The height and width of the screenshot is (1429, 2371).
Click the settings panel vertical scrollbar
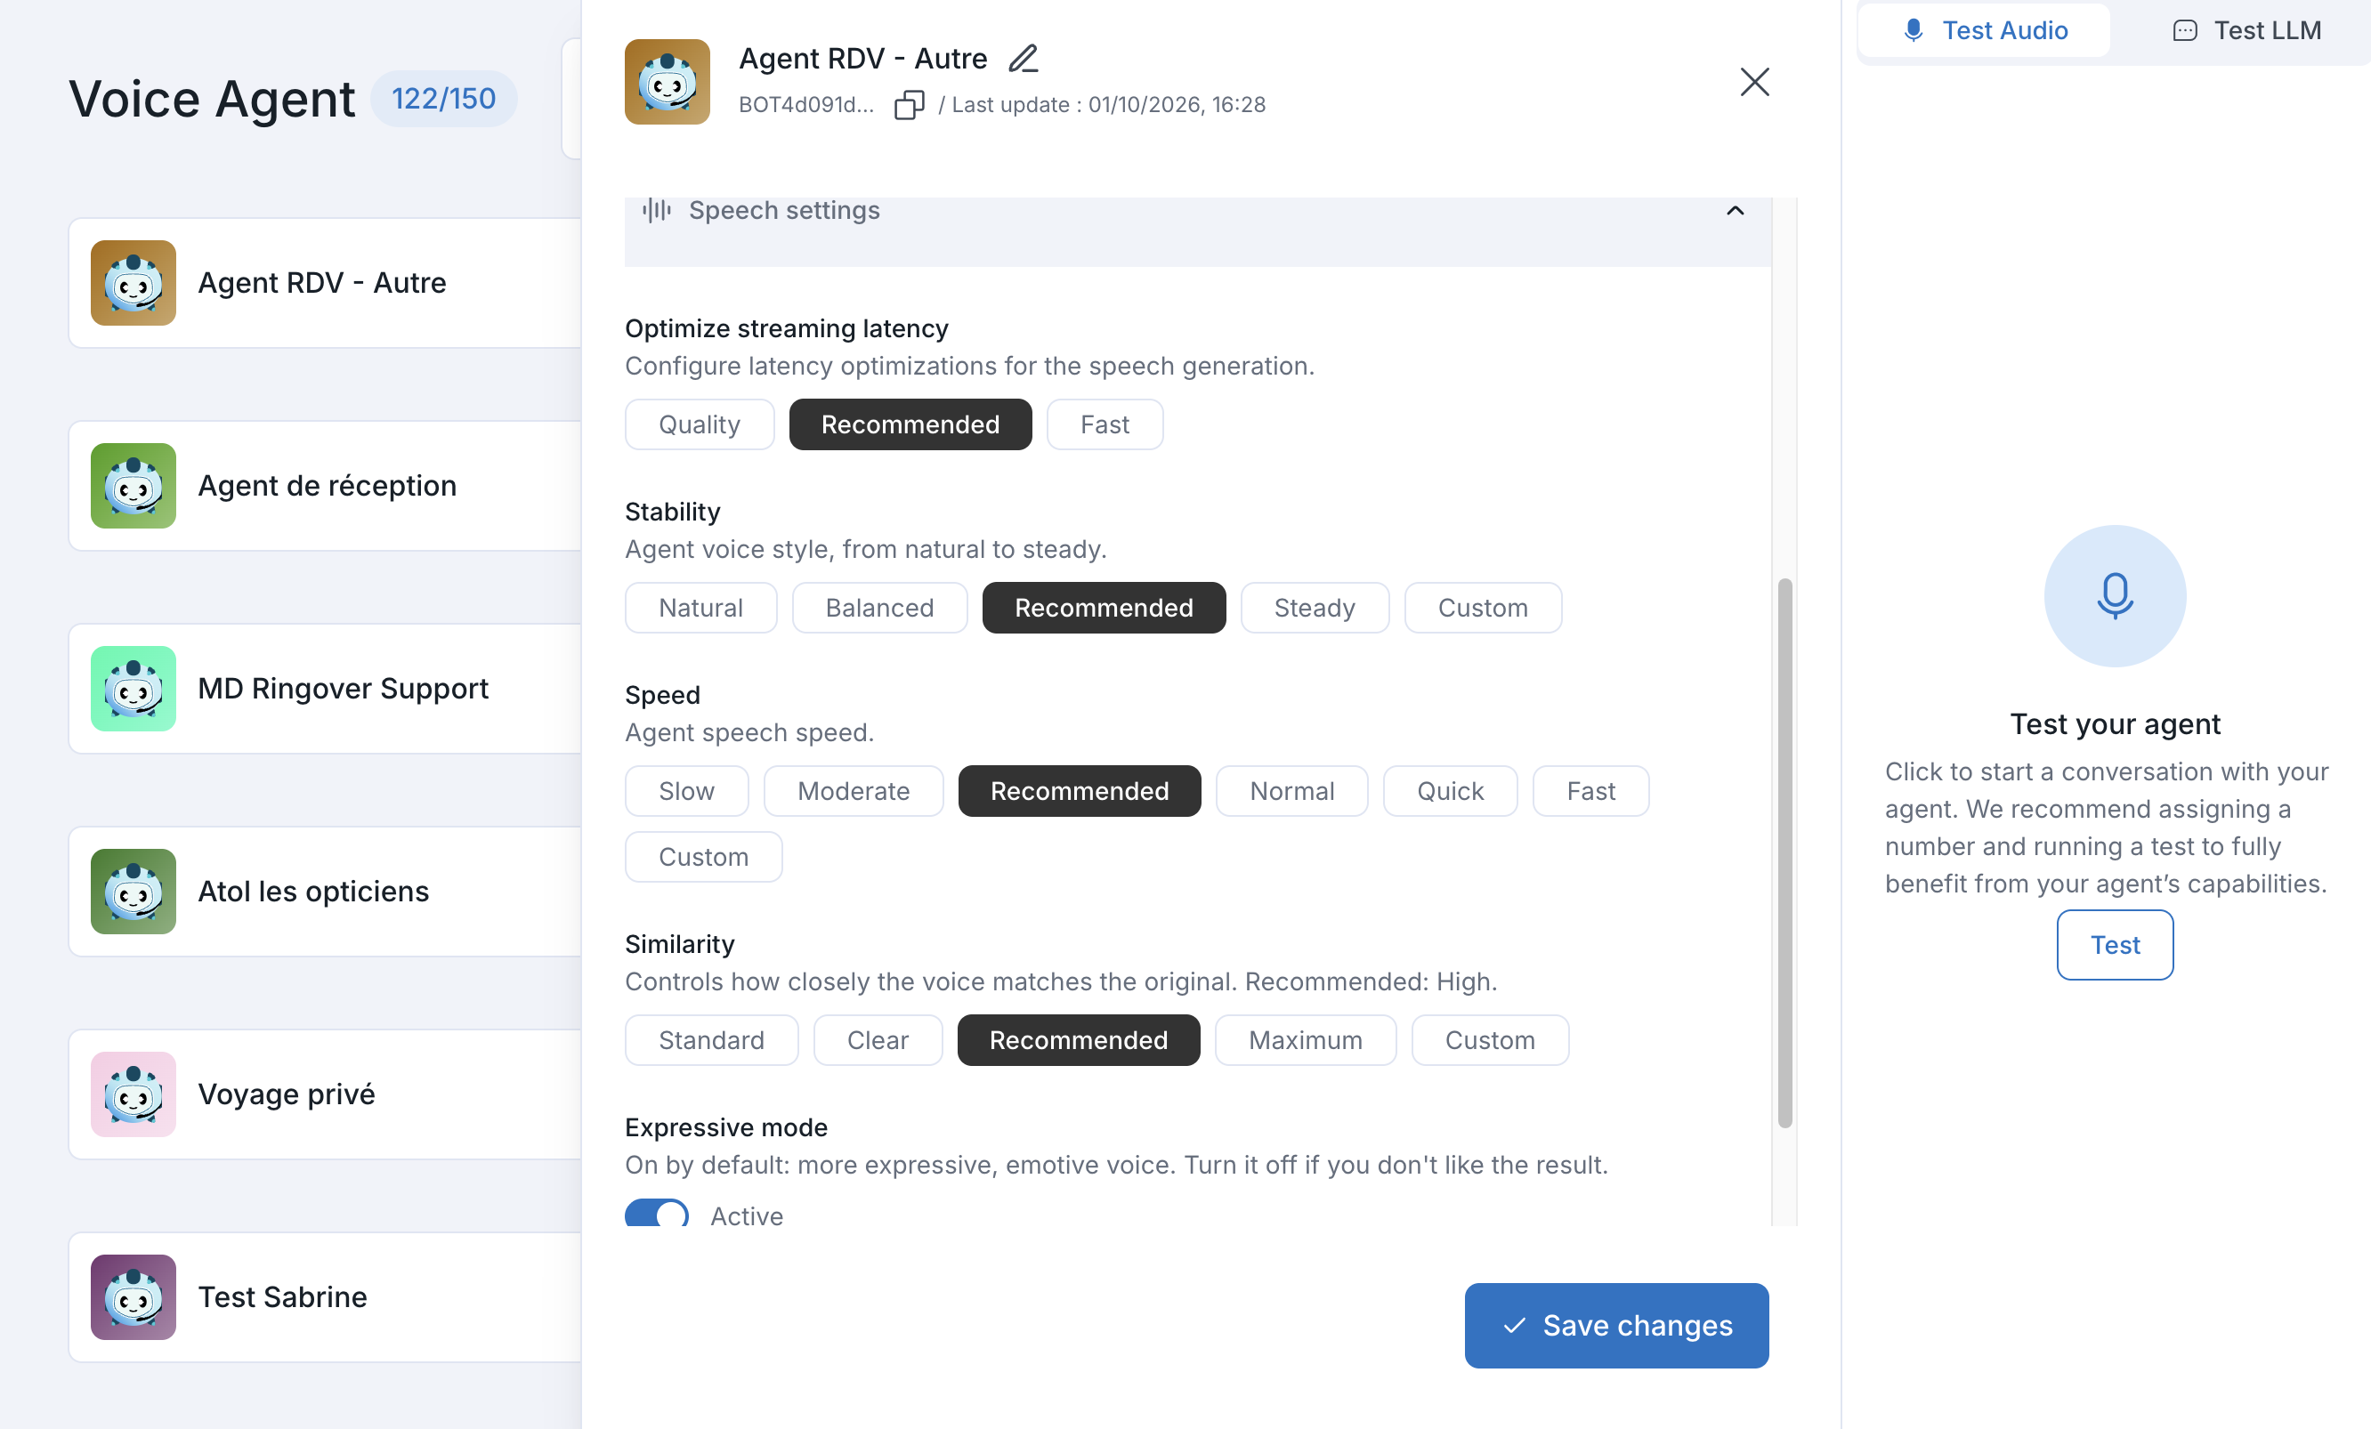pos(1784,852)
